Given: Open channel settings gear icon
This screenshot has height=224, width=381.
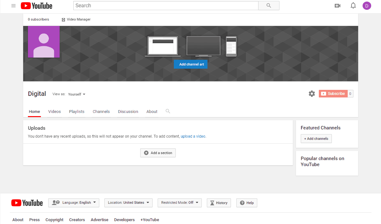Looking at the screenshot, I should [312, 94].
